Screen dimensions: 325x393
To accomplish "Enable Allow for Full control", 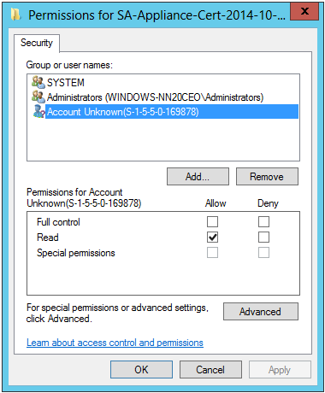I will (212, 221).
